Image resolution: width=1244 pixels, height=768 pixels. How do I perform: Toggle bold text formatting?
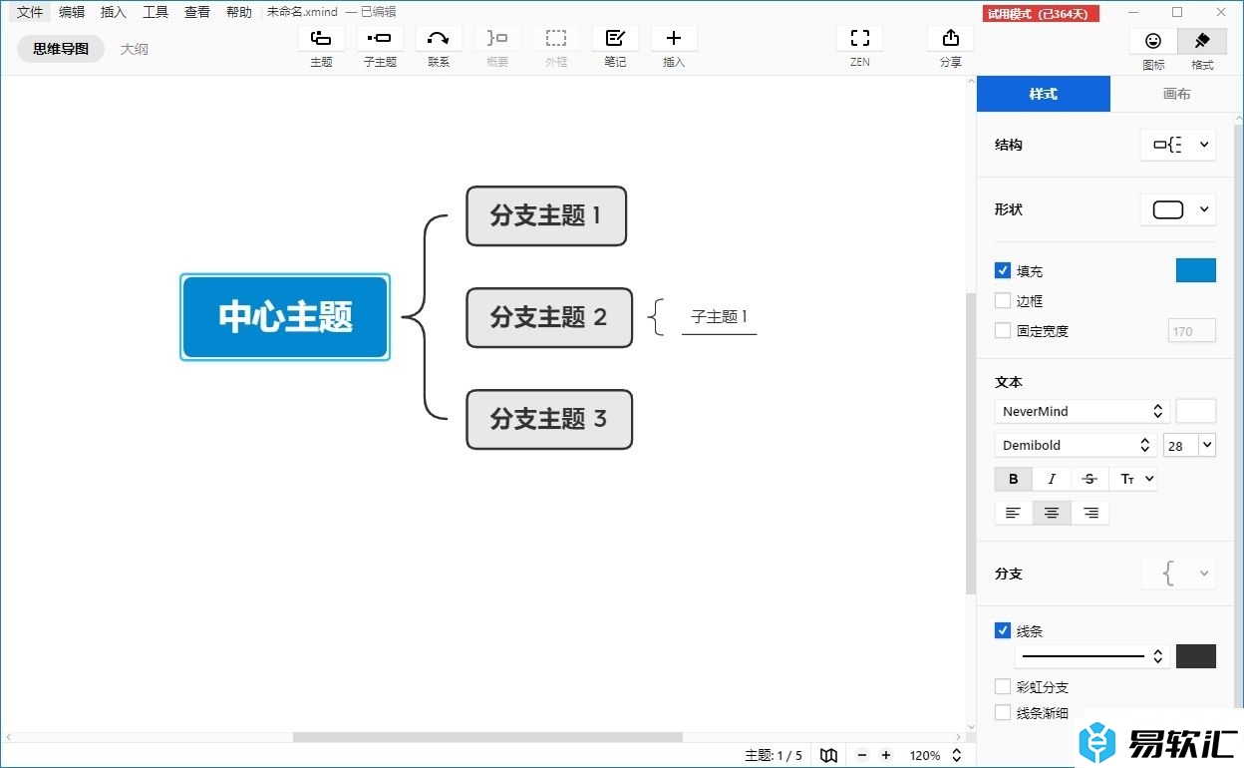(1014, 479)
